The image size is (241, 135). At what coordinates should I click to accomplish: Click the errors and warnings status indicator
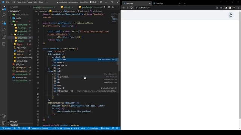[22, 128]
